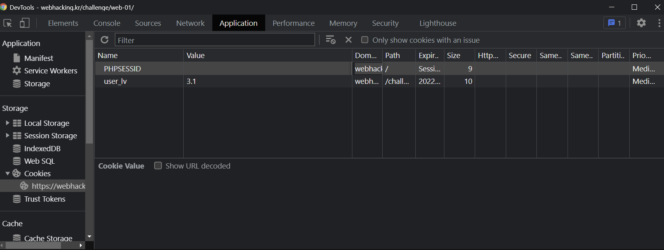Sort cookies by Priority column header
Viewport: 664px width, 250px height.
pyautogui.click(x=647, y=55)
